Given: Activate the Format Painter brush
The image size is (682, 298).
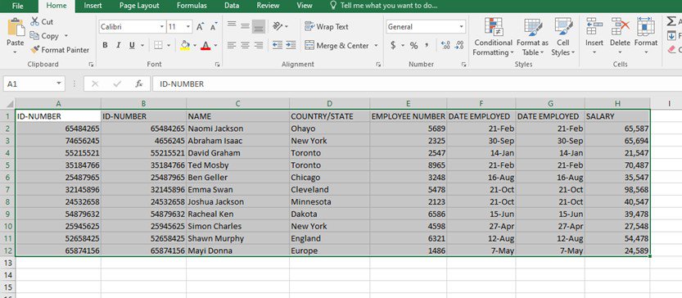Looking at the screenshot, I should 34,50.
